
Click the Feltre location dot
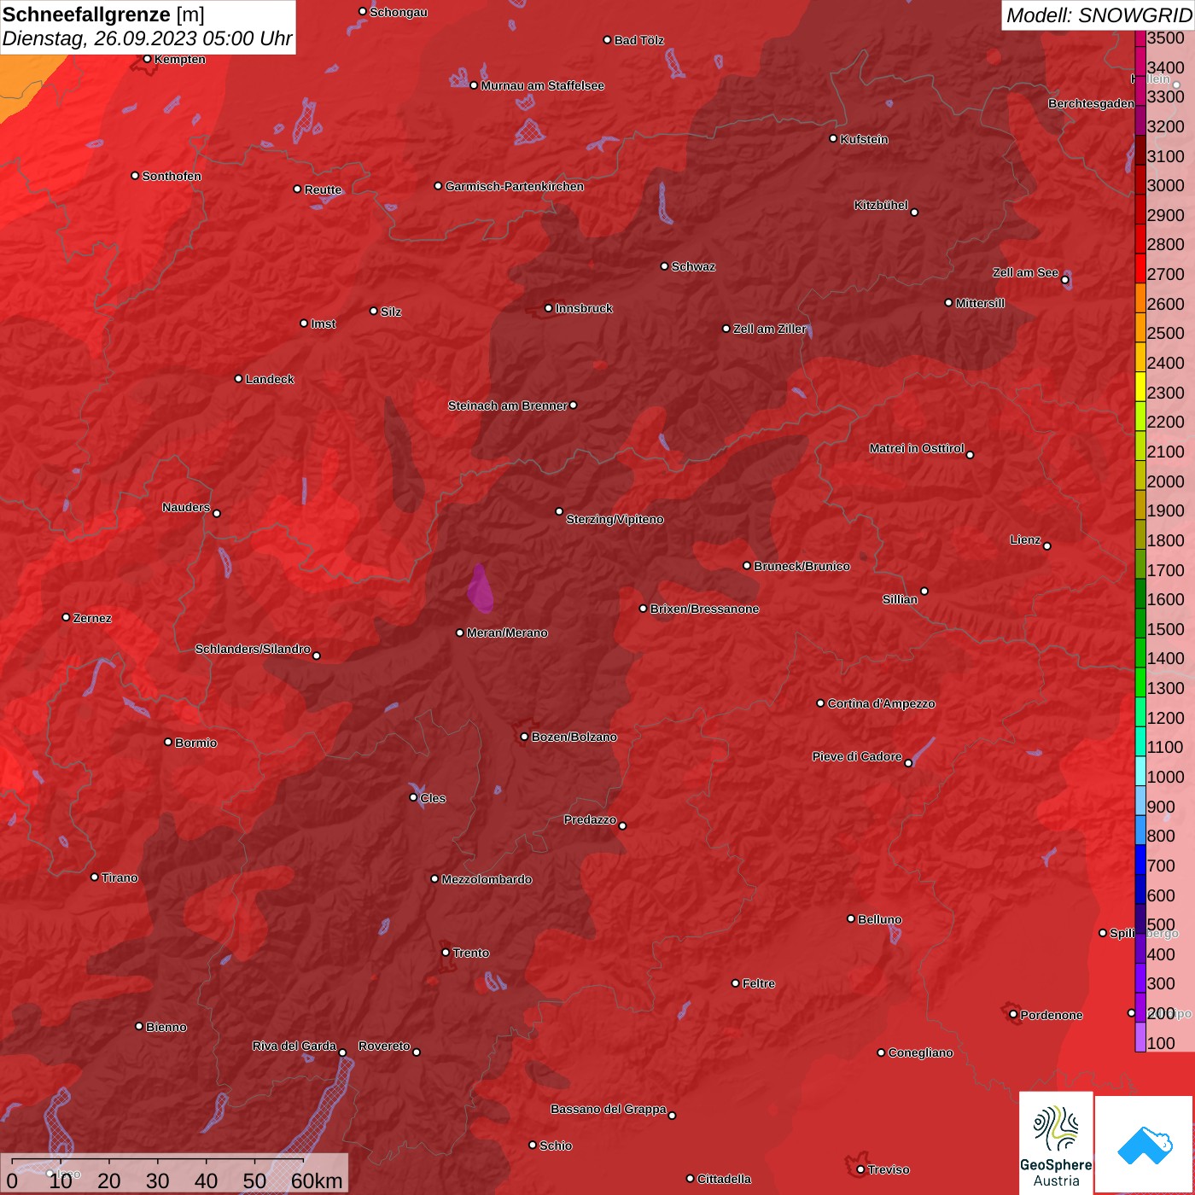pyautogui.click(x=735, y=983)
